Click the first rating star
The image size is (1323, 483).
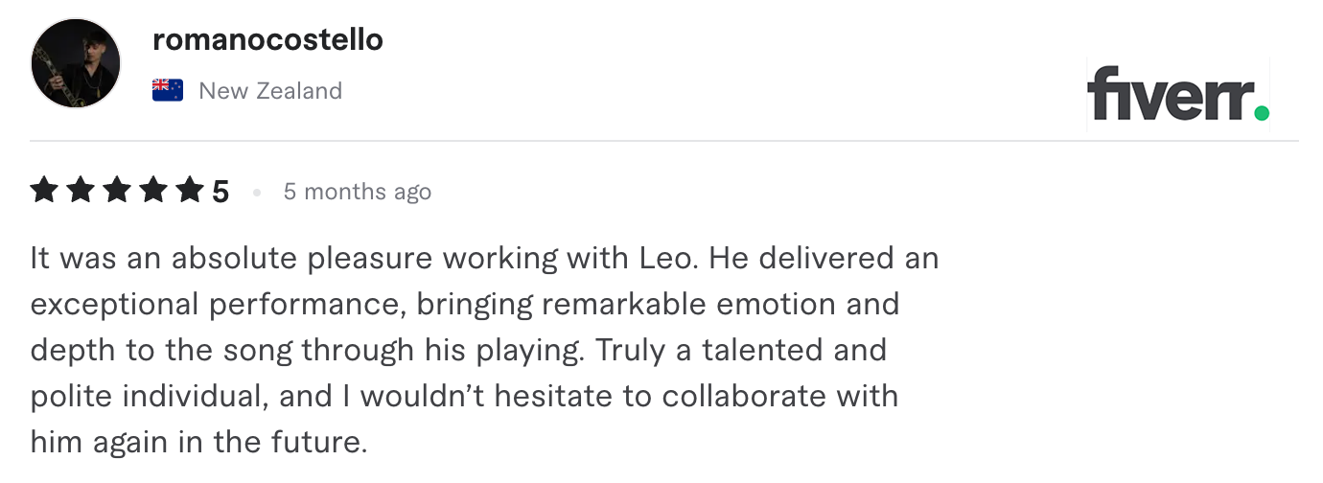click(44, 191)
